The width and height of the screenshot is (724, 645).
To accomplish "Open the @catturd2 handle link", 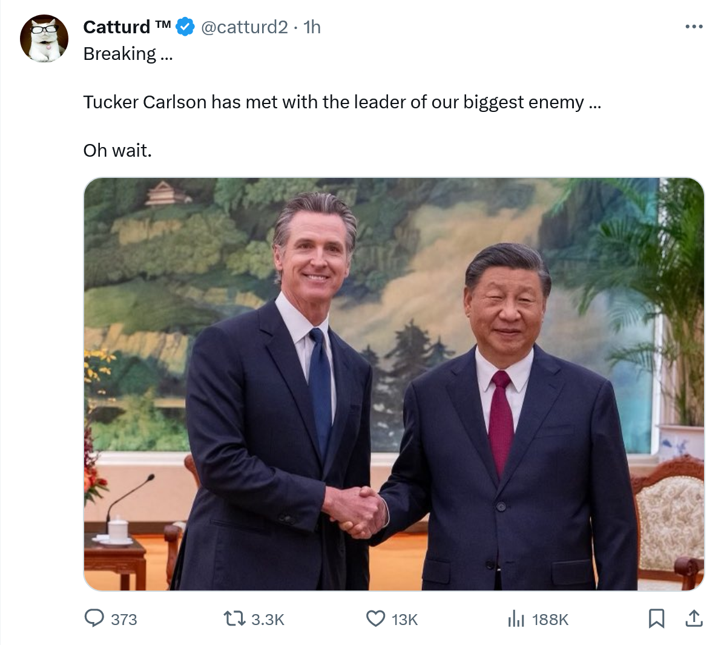I will [x=244, y=27].
